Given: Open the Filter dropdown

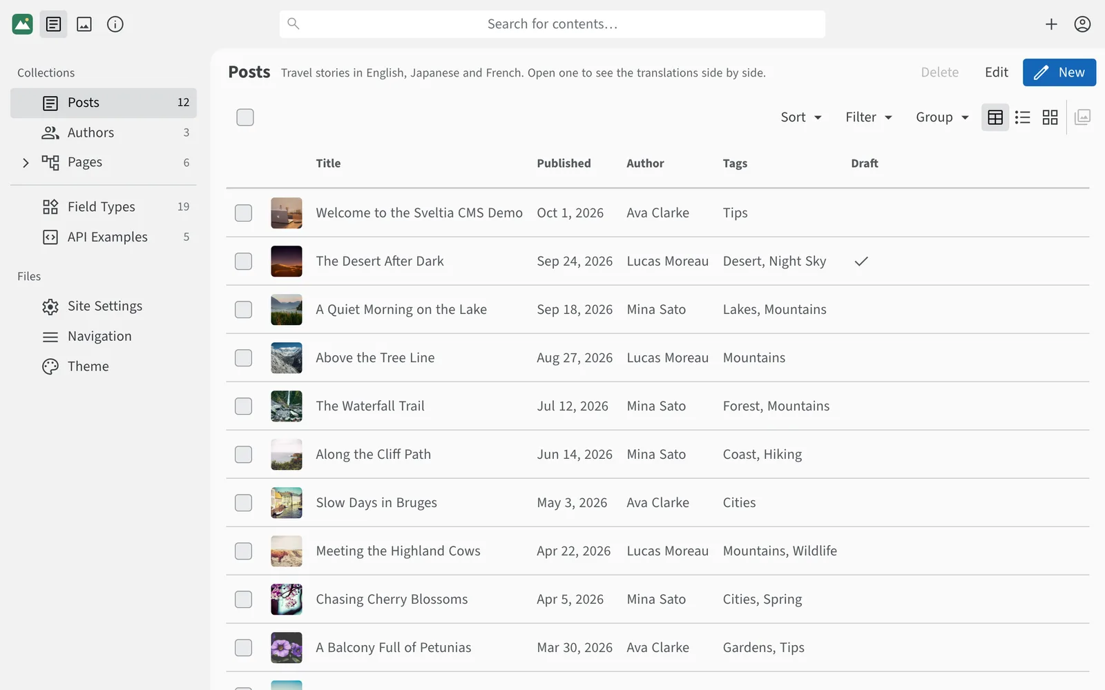Looking at the screenshot, I should [x=869, y=117].
